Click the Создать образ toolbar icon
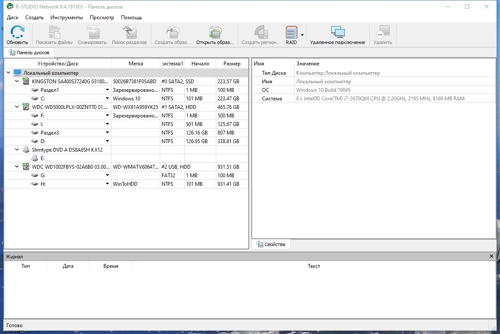This screenshot has width=500, height=334. 173,32
